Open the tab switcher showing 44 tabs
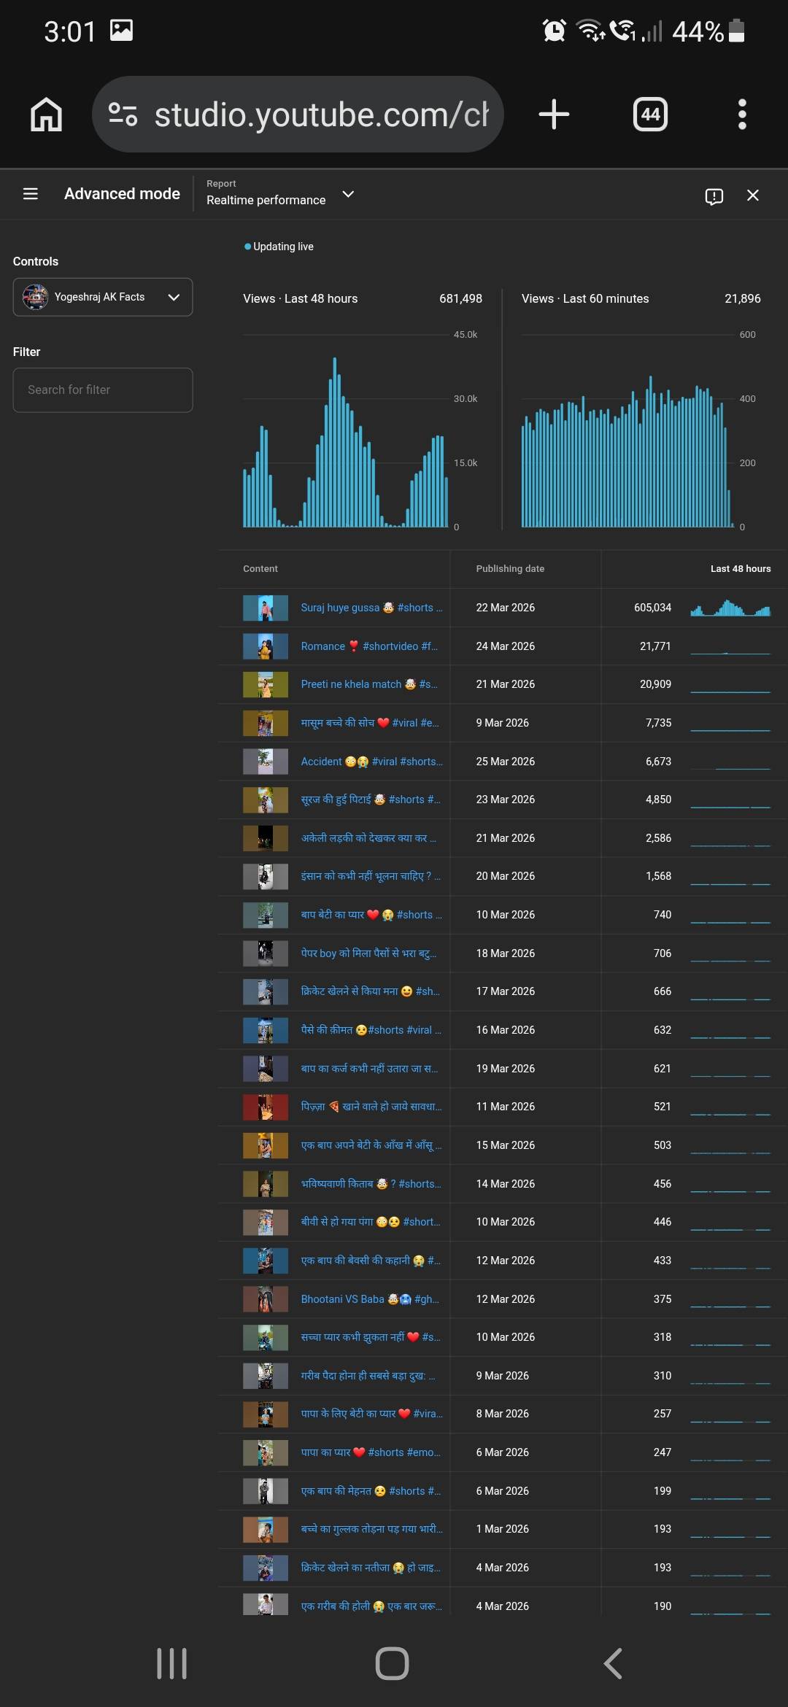 pyautogui.click(x=650, y=115)
